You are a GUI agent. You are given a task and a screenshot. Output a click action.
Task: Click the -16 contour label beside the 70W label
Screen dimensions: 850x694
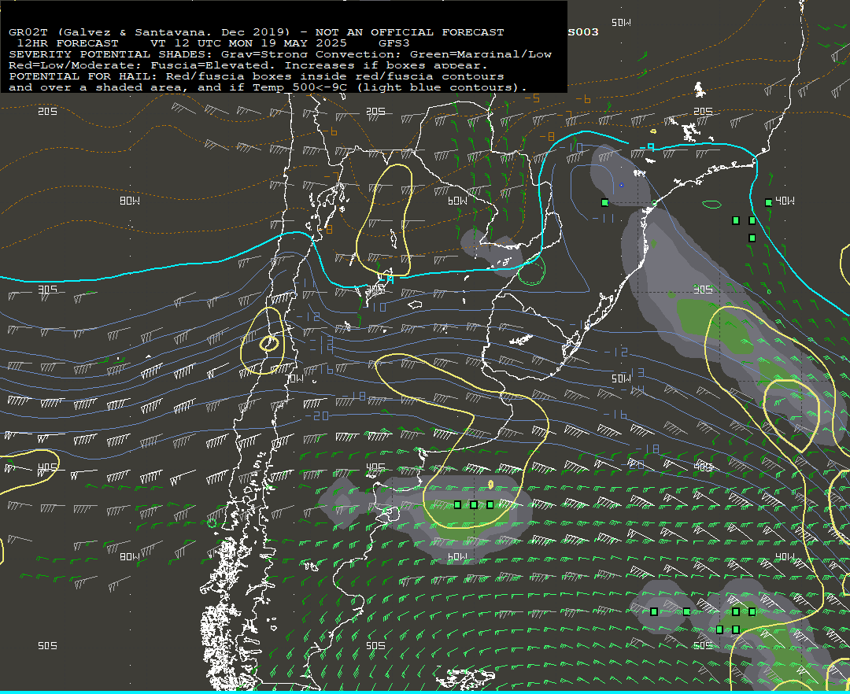tap(322, 369)
